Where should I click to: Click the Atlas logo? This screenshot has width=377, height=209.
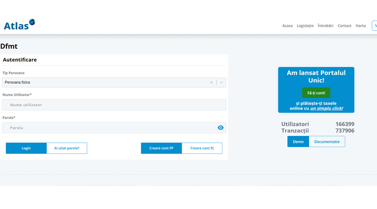tap(19, 25)
